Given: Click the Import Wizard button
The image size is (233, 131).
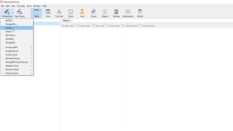Looking at the screenshot, I should click(x=129, y=26).
